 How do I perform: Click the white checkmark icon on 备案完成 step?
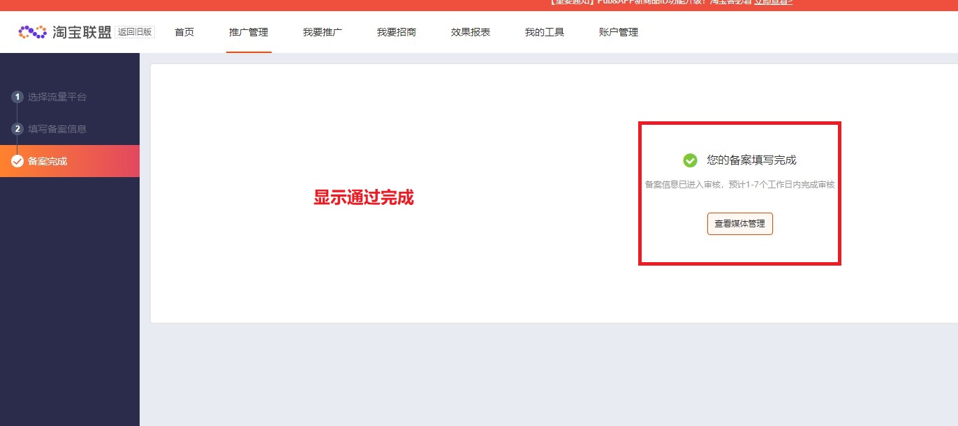[x=16, y=161]
